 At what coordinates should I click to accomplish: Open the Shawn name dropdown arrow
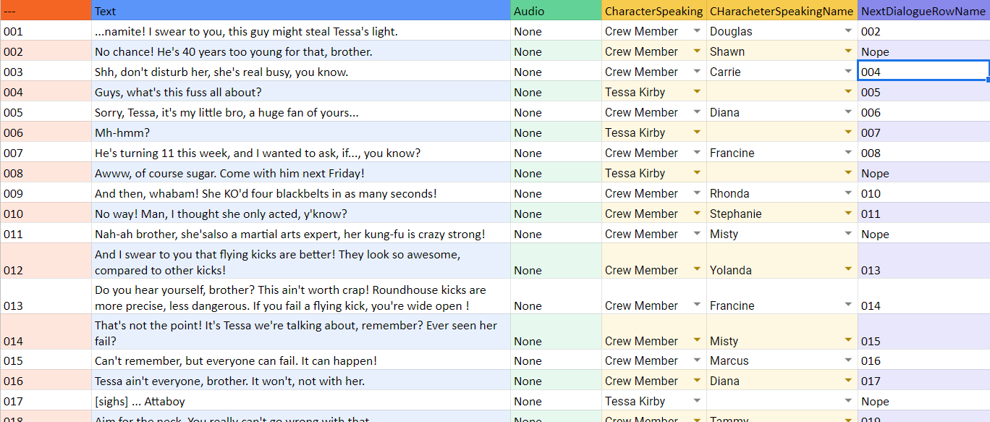[x=848, y=51]
